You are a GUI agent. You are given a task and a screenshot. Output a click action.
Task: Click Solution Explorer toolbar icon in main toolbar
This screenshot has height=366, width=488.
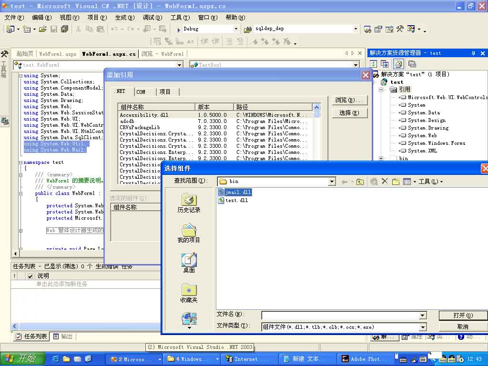(367, 29)
